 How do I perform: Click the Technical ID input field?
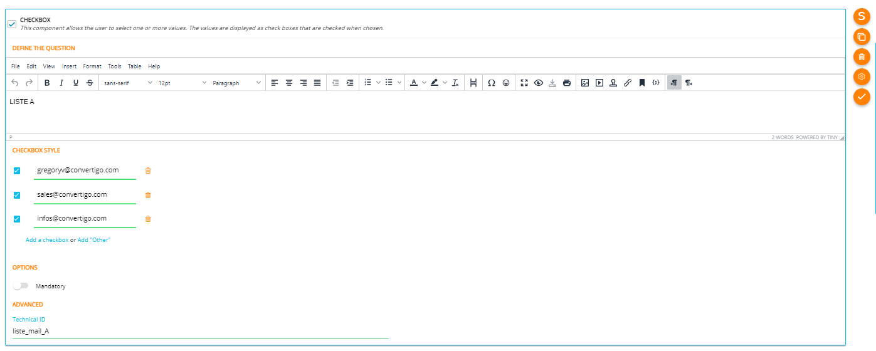200,331
